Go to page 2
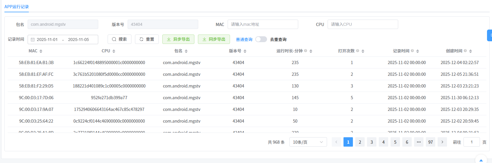The image size is (492, 163). tap(360, 142)
